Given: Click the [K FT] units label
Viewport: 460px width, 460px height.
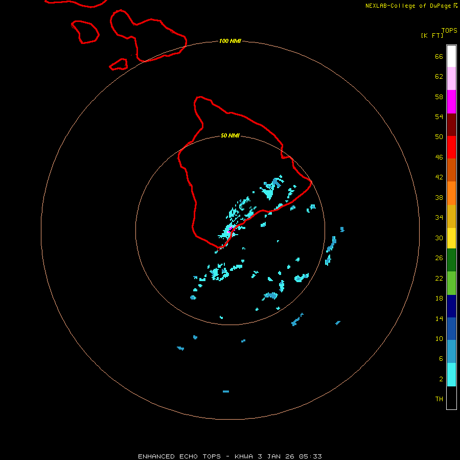Looking at the screenshot, I should coord(432,35).
